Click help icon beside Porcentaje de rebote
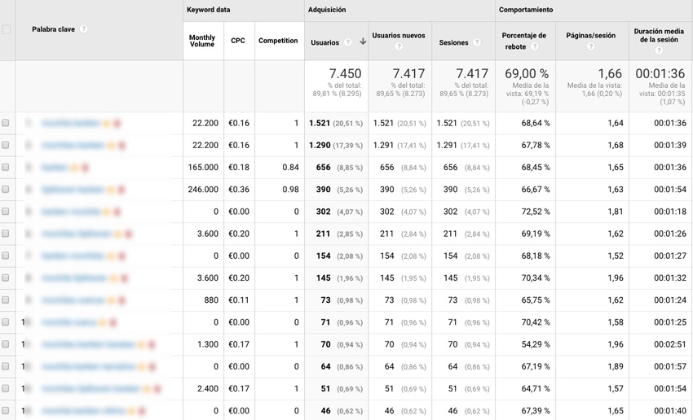 (x=535, y=47)
